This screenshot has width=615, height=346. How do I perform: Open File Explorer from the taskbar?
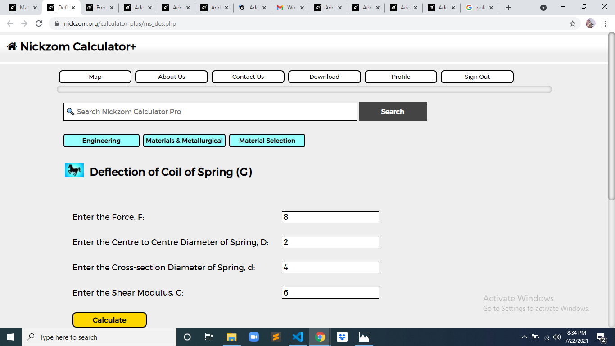click(x=231, y=337)
